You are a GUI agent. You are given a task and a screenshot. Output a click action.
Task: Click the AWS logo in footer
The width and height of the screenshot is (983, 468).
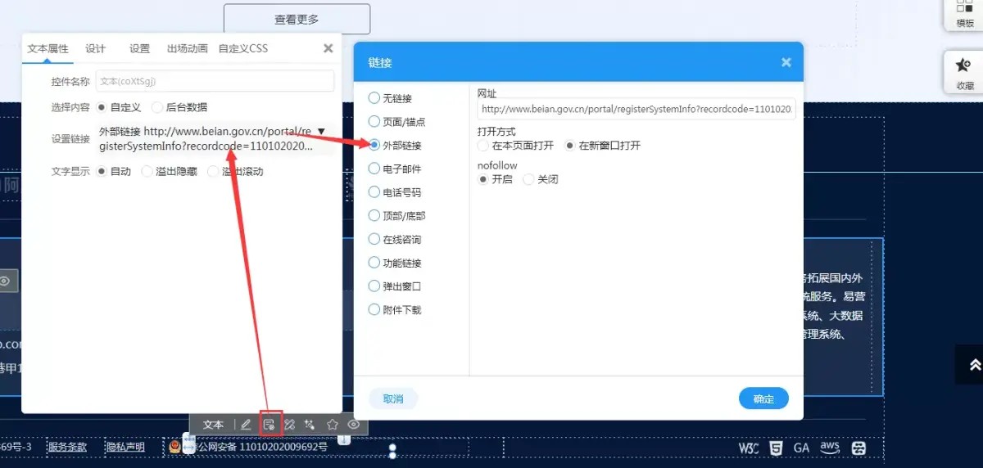click(830, 448)
